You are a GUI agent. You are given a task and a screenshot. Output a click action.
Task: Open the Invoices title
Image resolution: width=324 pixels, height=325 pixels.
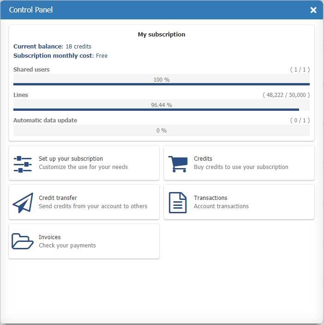[x=50, y=237]
